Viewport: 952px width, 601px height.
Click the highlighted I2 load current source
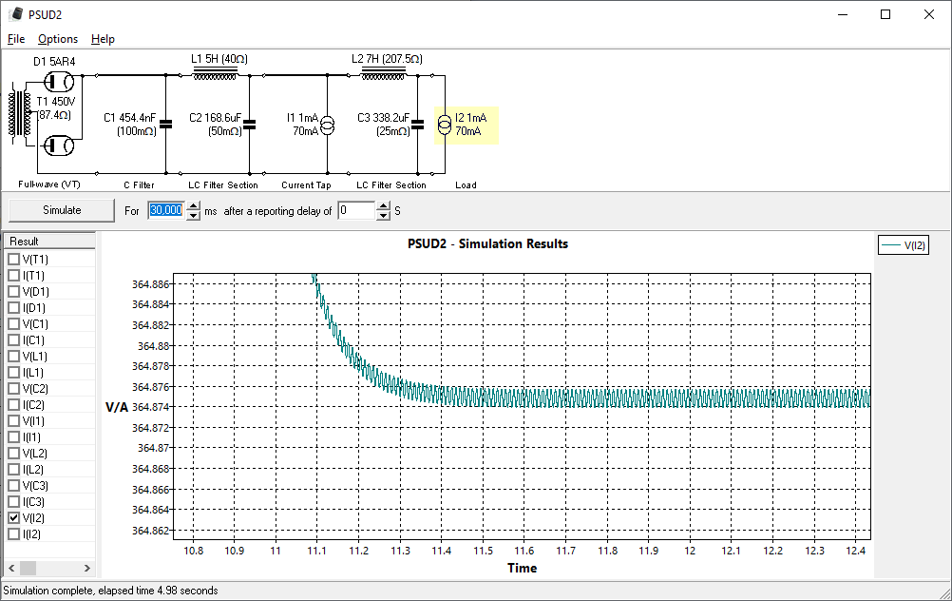466,126
